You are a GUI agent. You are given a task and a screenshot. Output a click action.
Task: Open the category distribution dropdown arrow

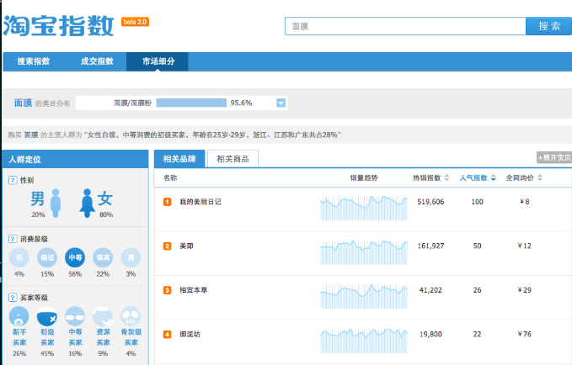click(x=281, y=103)
